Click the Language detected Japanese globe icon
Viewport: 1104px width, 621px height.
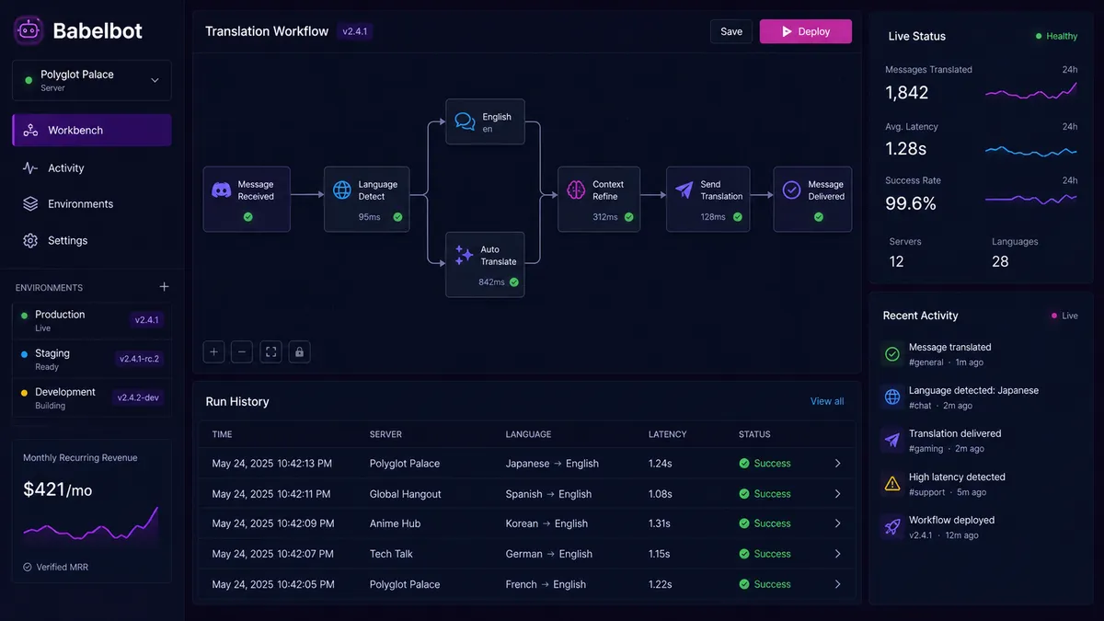click(x=891, y=397)
